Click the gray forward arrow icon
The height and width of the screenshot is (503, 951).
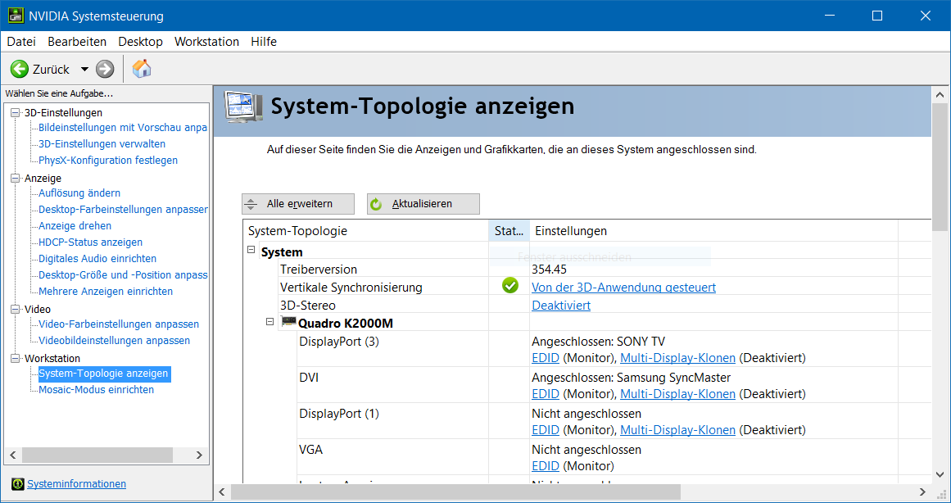pos(105,69)
